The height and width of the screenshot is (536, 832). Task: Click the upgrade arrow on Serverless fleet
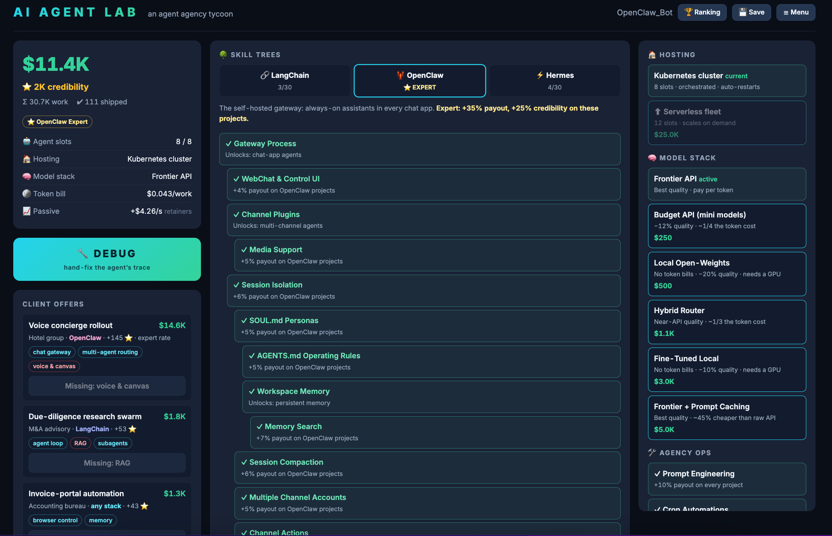pyautogui.click(x=658, y=111)
